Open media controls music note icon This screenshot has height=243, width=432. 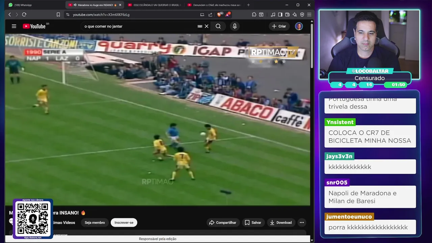[273, 15]
